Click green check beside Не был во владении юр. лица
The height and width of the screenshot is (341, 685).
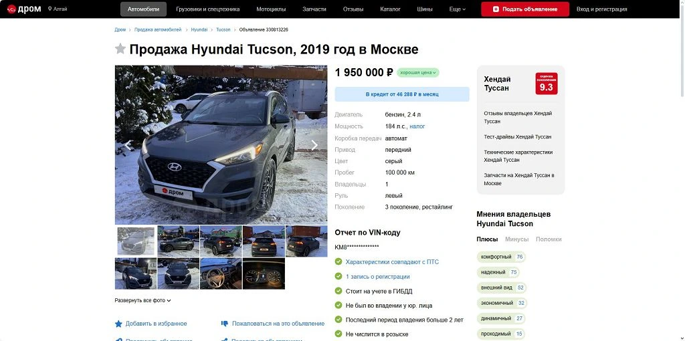pyautogui.click(x=338, y=305)
